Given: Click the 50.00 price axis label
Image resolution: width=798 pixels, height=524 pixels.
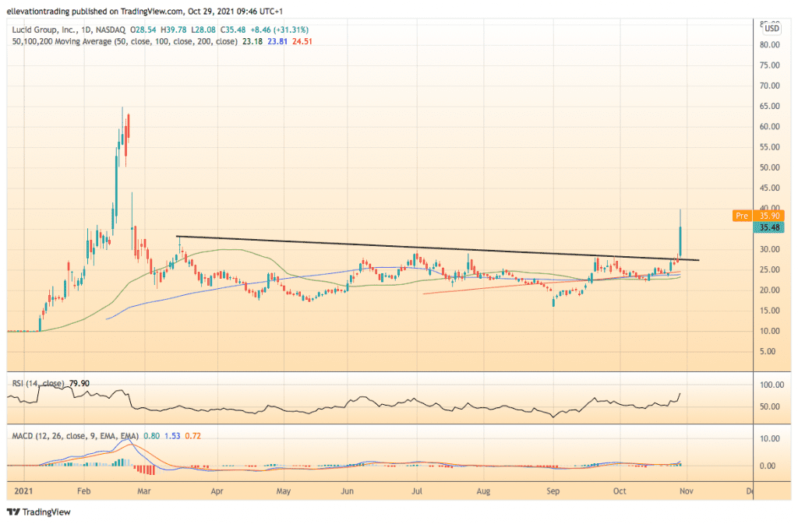Looking at the screenshot, I should [769, 167].
